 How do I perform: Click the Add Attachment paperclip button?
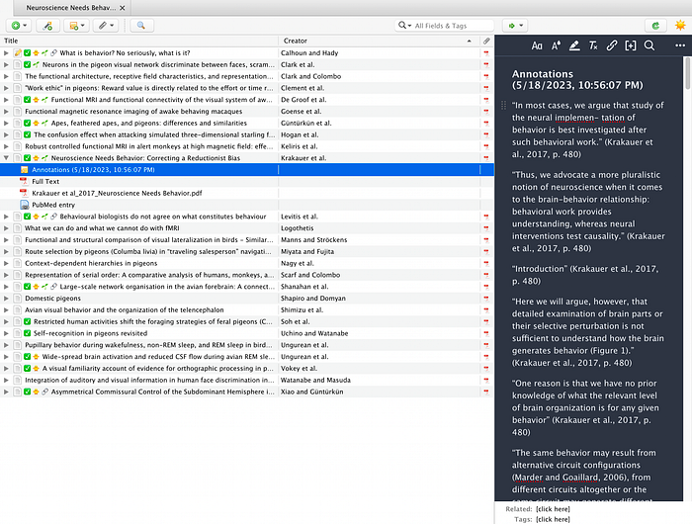(x=105, y=25)
